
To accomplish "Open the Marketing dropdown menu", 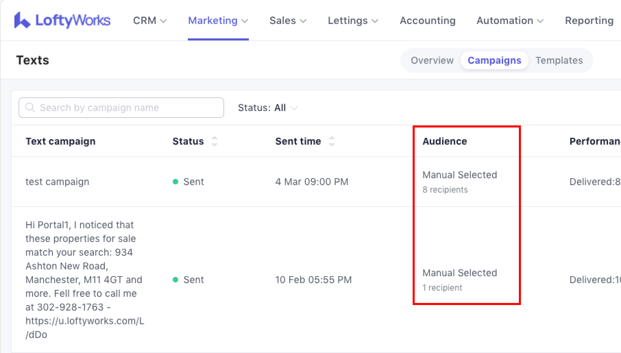I will 218,21.
